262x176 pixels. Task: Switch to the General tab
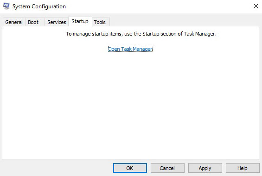[x=14, y=22]
